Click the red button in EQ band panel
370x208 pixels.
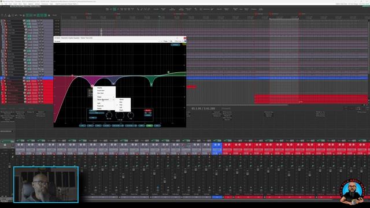[148, 110]
